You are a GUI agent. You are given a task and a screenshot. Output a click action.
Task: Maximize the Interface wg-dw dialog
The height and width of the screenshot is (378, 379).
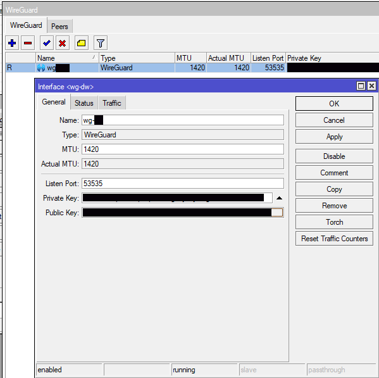[361, 86]
